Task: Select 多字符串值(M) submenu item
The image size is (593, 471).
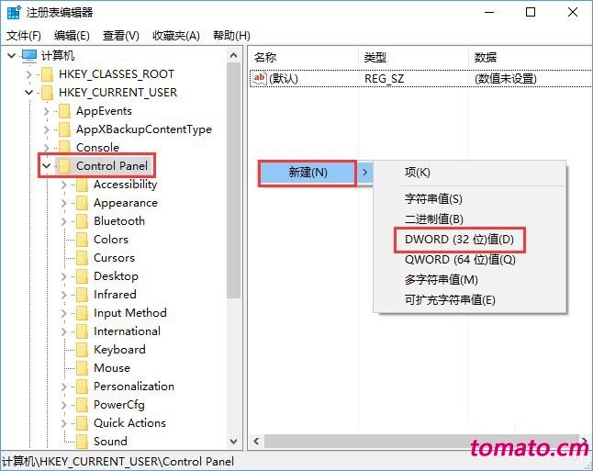Action: click(441, 280)
